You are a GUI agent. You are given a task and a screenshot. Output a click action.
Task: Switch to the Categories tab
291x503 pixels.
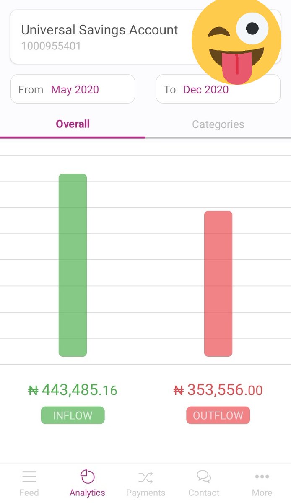(x=218, y=124)
